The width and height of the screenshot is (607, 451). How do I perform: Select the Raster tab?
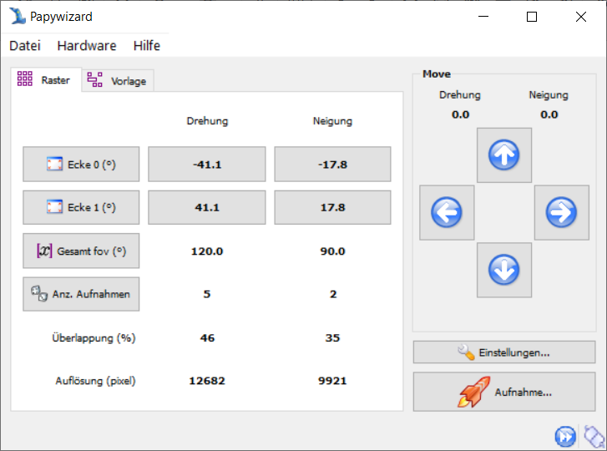point(46,80)
